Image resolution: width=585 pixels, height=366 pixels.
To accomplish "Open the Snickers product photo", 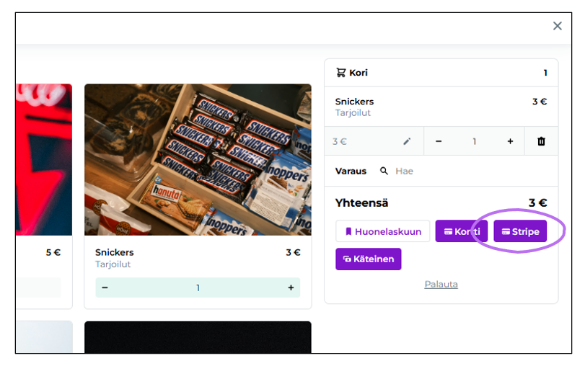I will tap(198, 159).
